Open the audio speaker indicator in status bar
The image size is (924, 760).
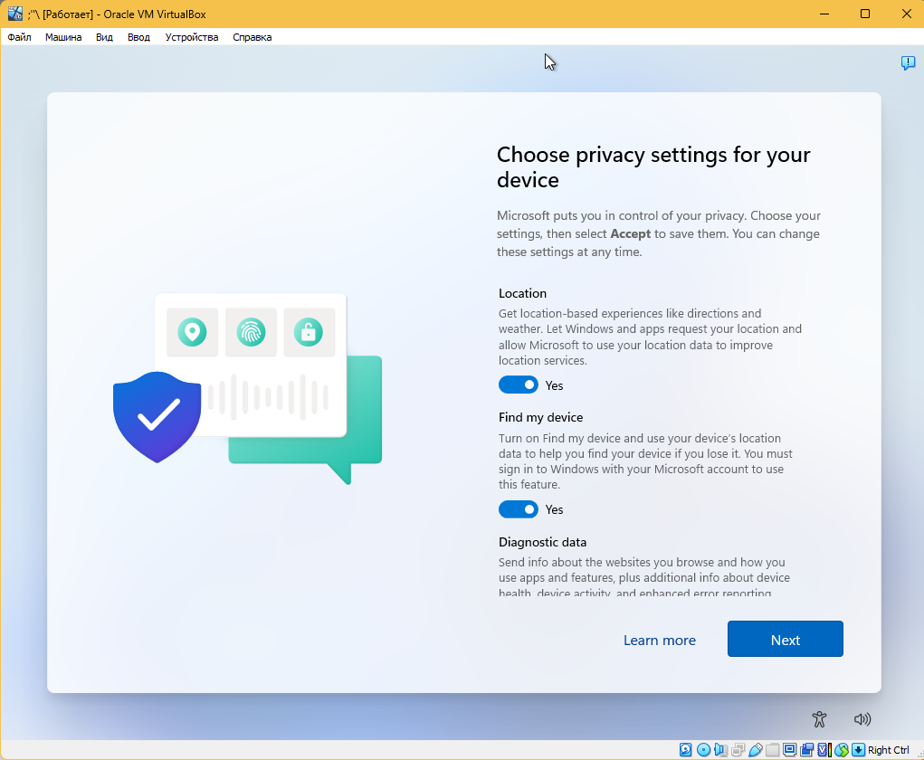720,749
